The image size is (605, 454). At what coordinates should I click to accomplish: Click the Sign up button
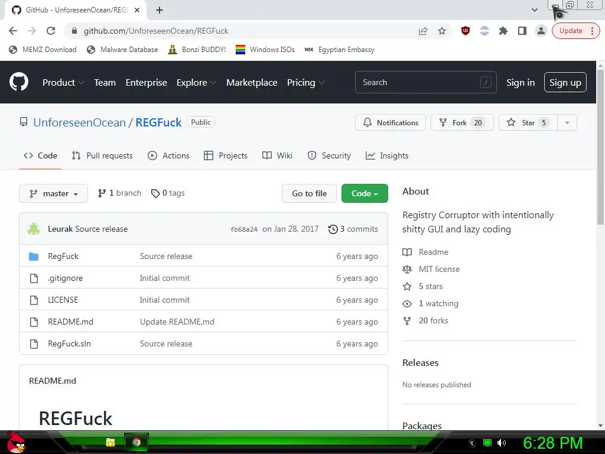click(x=565, y=82)
